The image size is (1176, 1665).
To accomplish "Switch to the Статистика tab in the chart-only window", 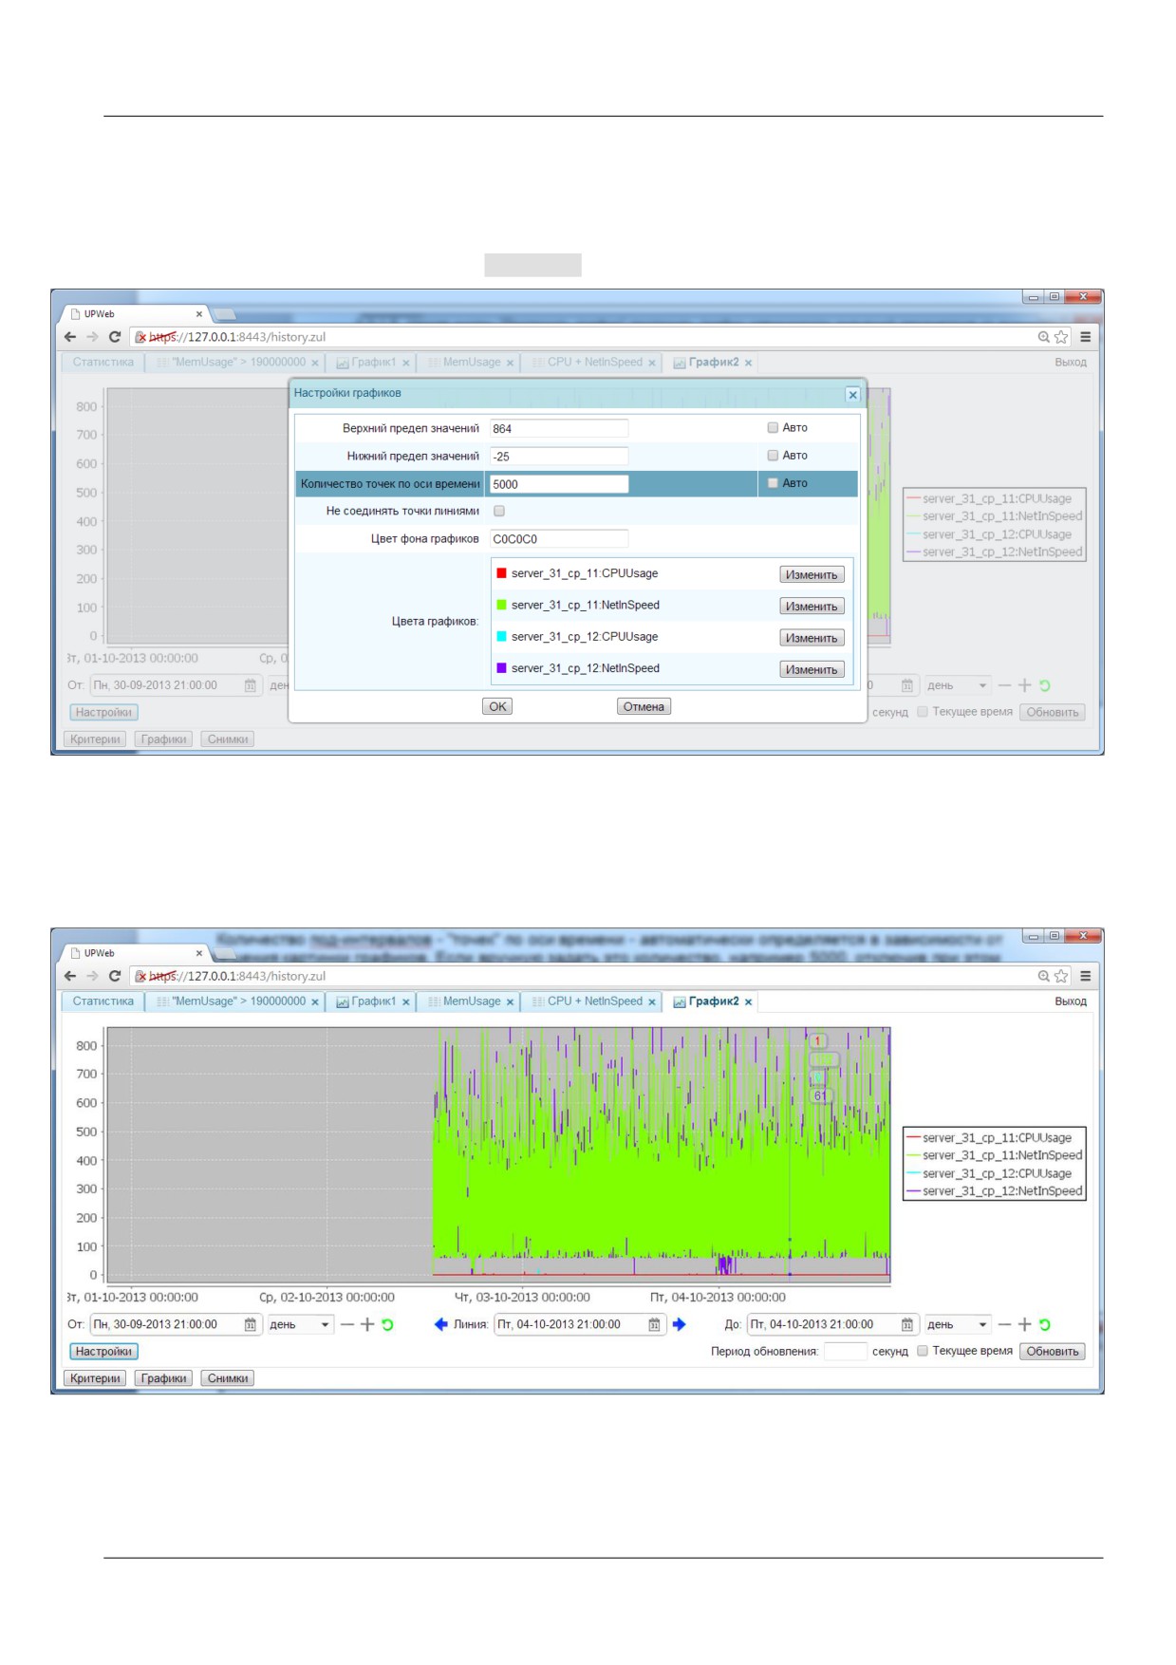I will point(103,1001).
